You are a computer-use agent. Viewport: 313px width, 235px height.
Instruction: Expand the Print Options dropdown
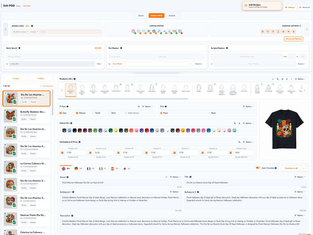coord(248,107)
